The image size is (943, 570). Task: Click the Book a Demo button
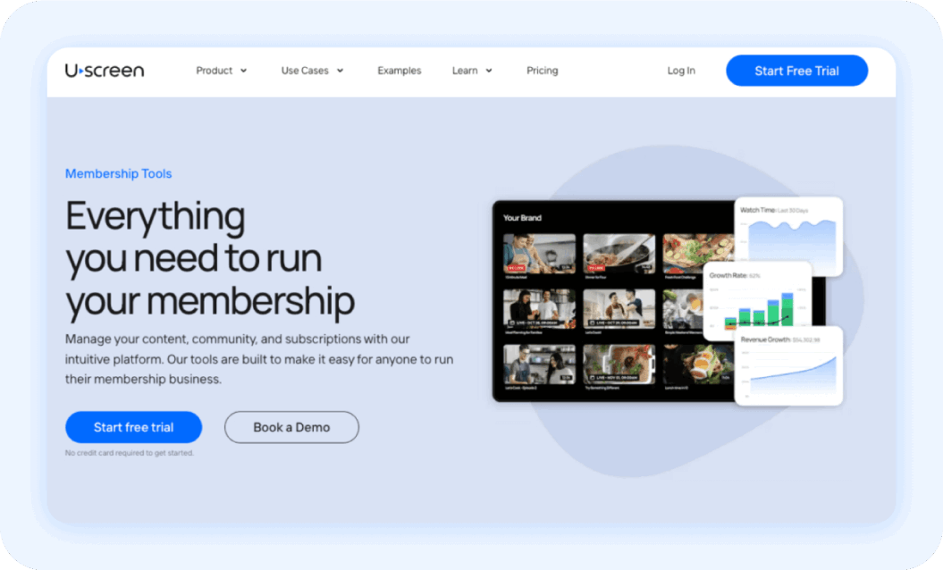pyautogui.click(x=291, y=427)
